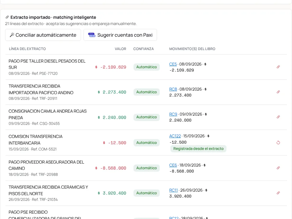Click Conciliar automáticamente button

coord(43,35)
